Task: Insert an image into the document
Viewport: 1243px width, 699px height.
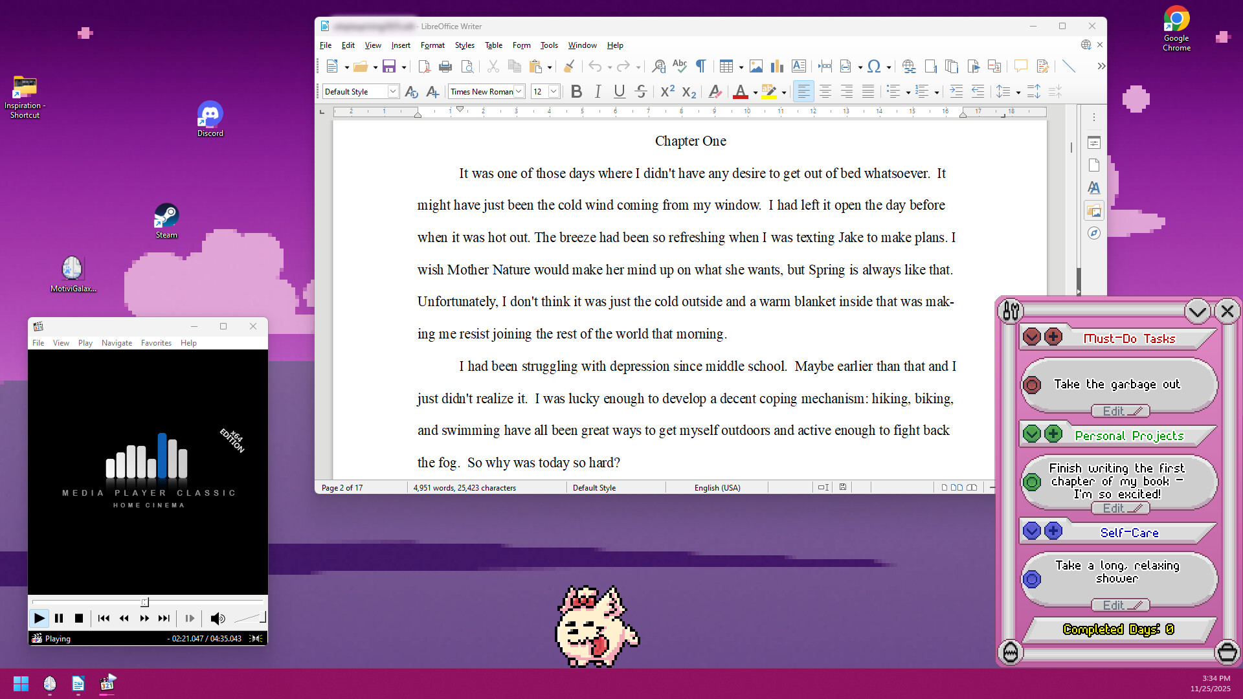Action: point(757,66)
